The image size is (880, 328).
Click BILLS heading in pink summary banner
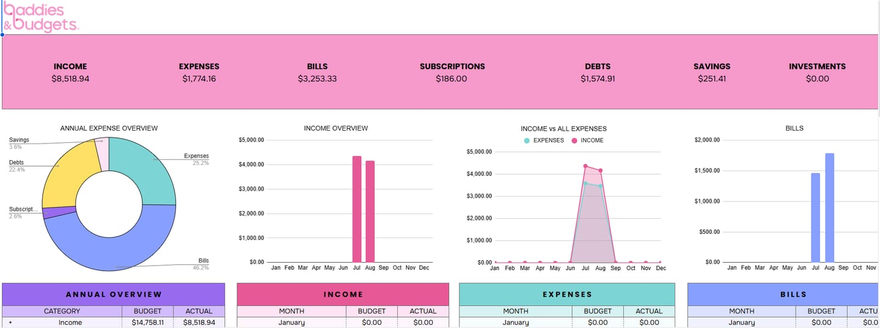pos(317,67)
